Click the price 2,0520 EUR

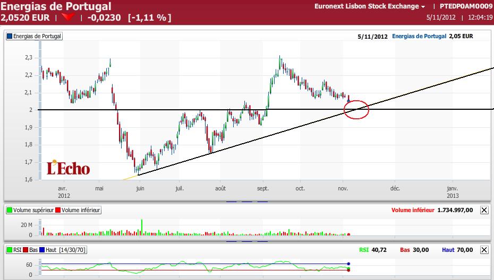[25, 17]
